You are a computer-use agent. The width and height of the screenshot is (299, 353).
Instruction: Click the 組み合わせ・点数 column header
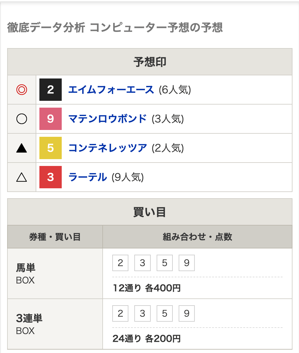tap(198, 237)
